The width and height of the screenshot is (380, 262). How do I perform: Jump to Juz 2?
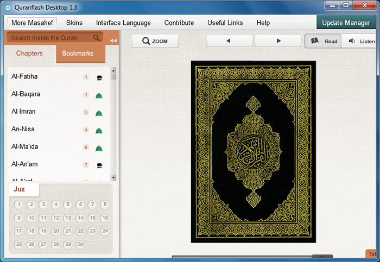(31, 205)
